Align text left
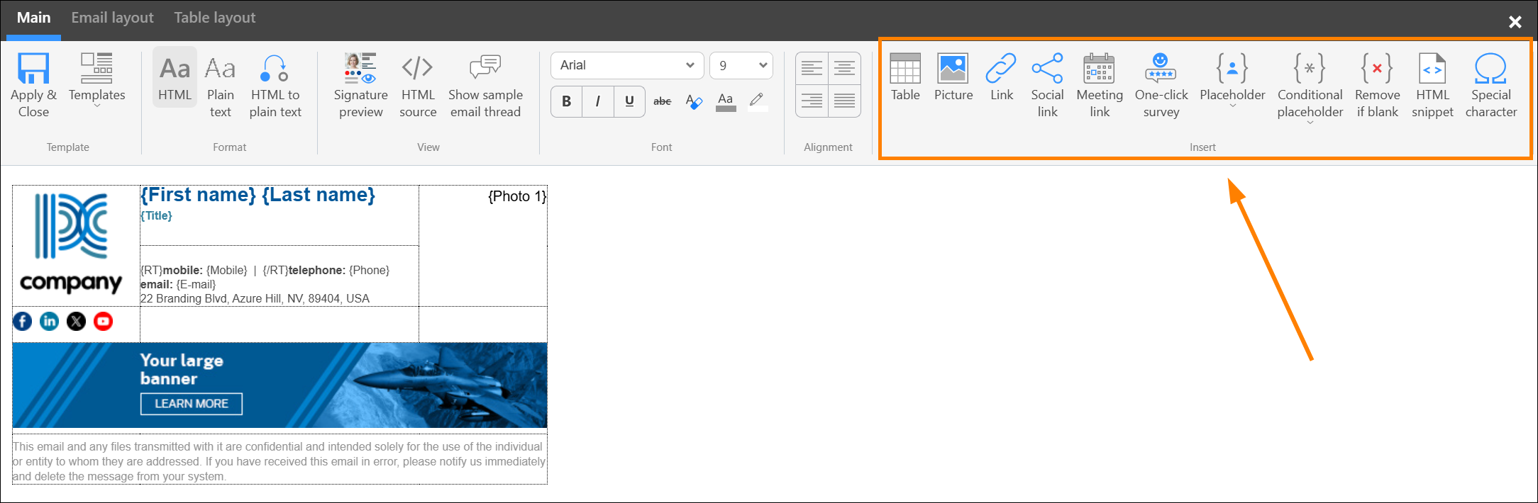 coord(812,68)
